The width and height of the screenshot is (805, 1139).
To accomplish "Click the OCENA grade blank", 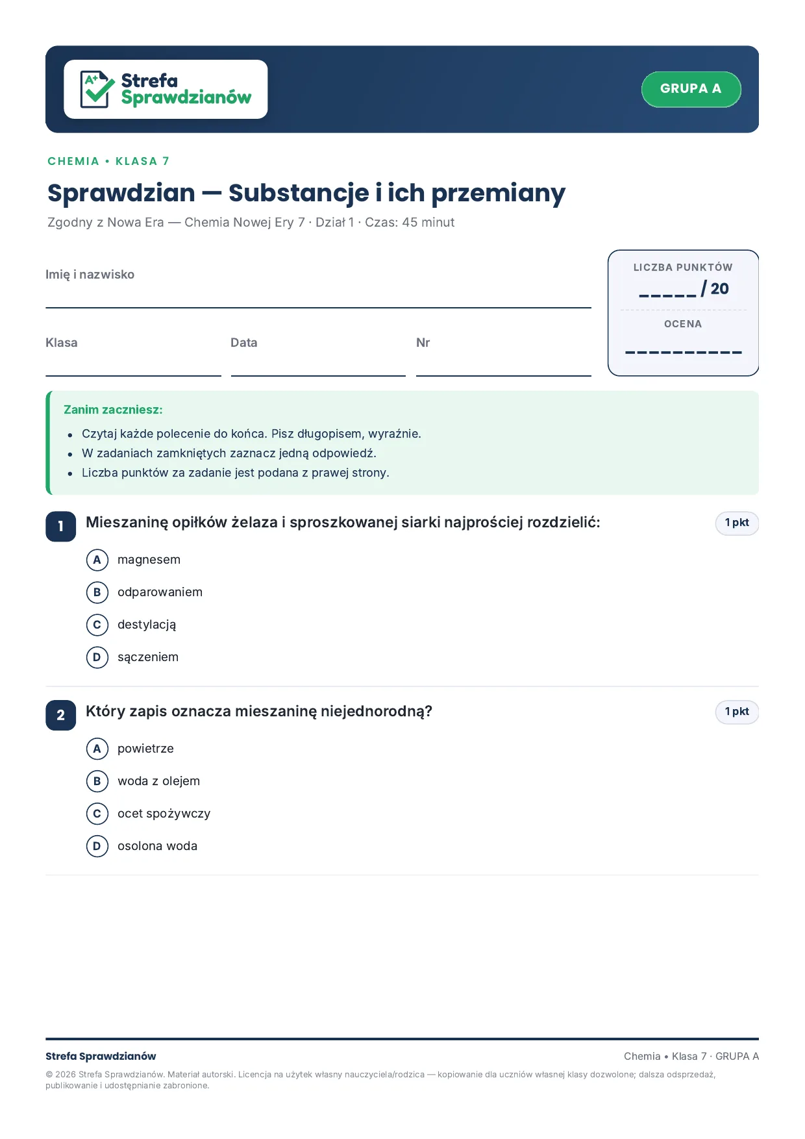I will coord(684,353).
